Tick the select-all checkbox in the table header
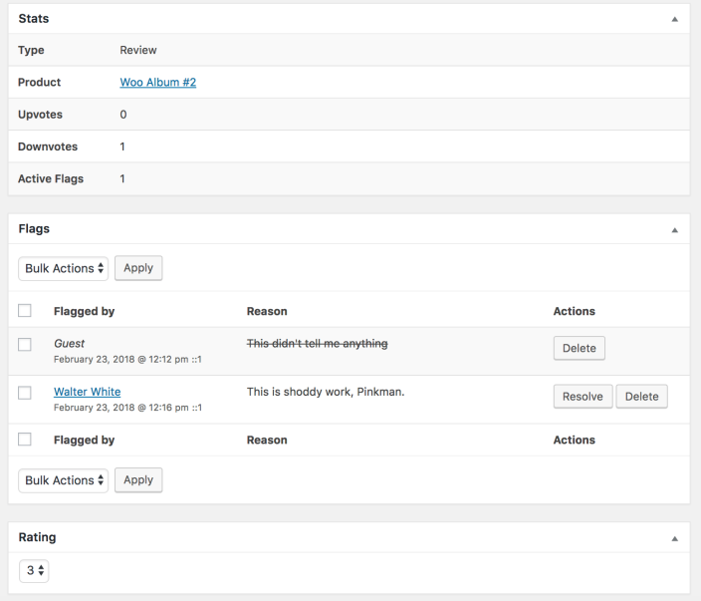This screenshot has height=601, width=701. 25,311
